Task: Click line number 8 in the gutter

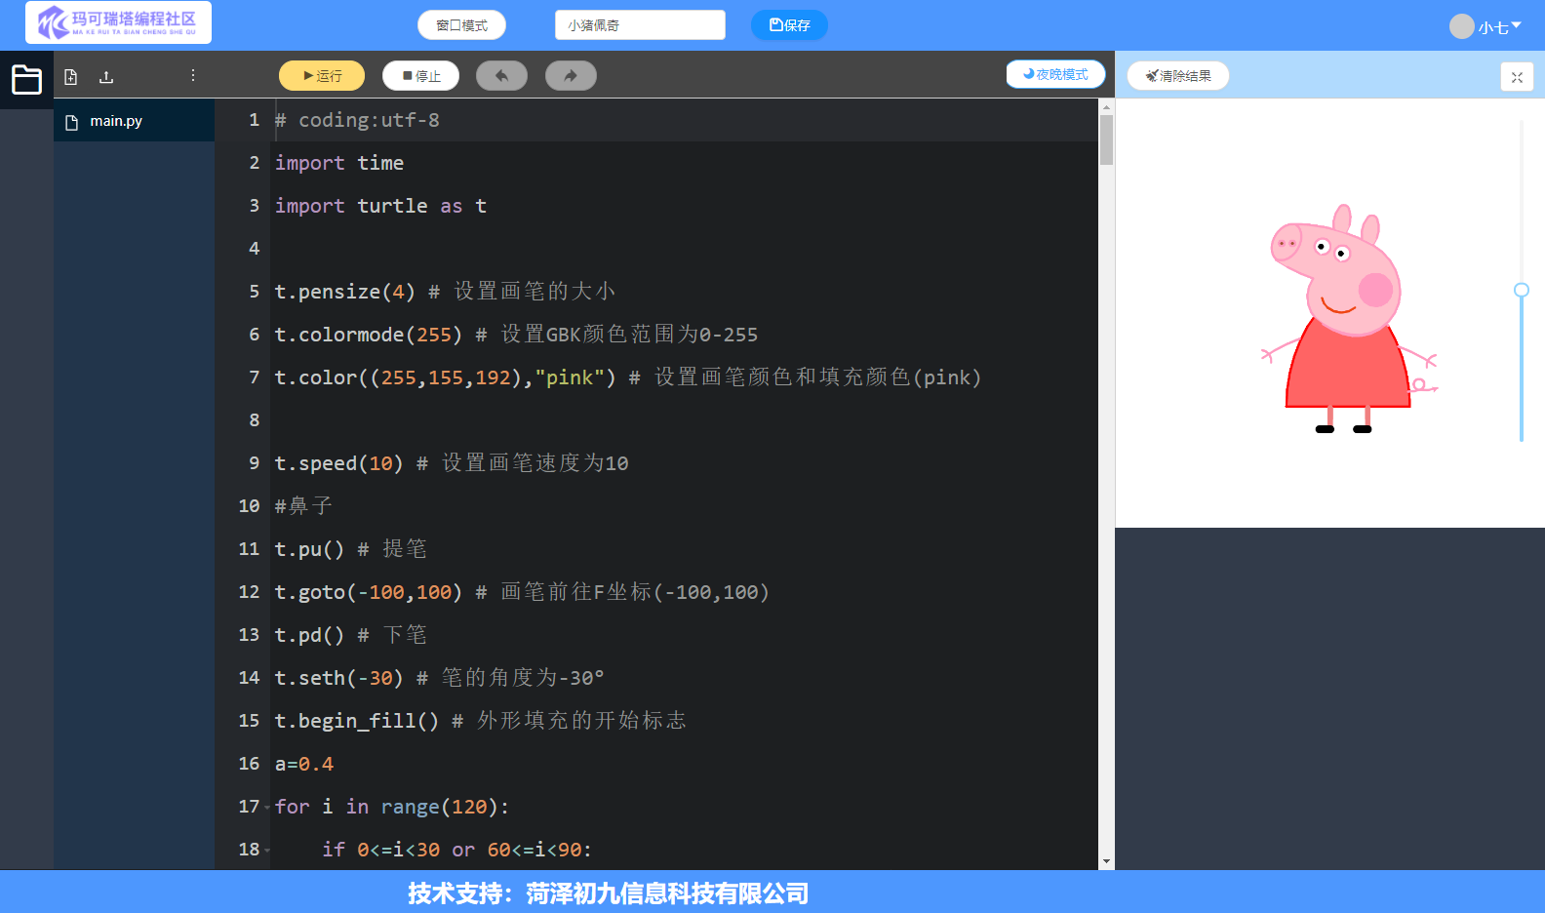Action: [x=255, y=420]
